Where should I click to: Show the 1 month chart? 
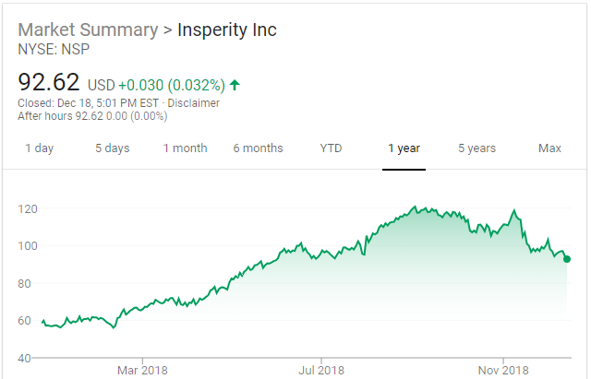click(185, 148)
